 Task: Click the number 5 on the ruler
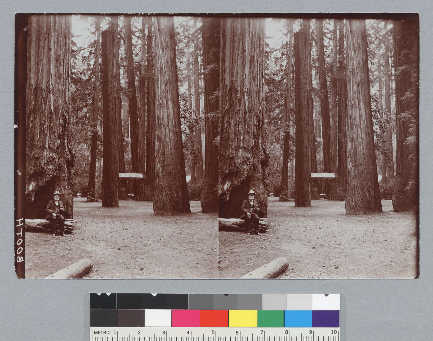point(213,332)
